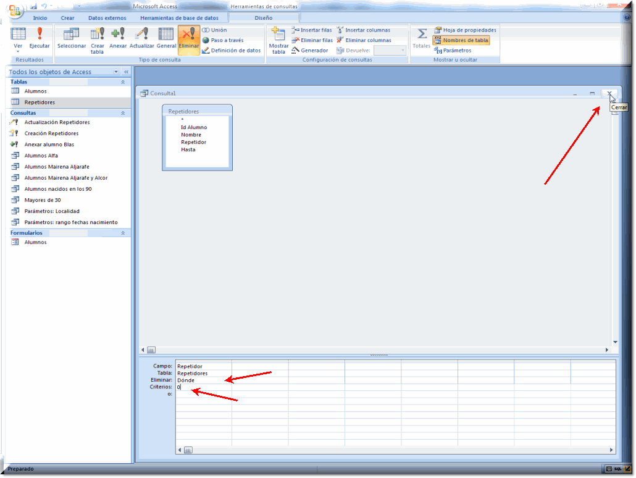This screenshot has height=478, width=636.
Task: Click Insertar filas button
Action: [x=312, y=30]
